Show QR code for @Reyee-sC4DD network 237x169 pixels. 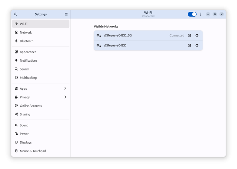click(190, 45)
